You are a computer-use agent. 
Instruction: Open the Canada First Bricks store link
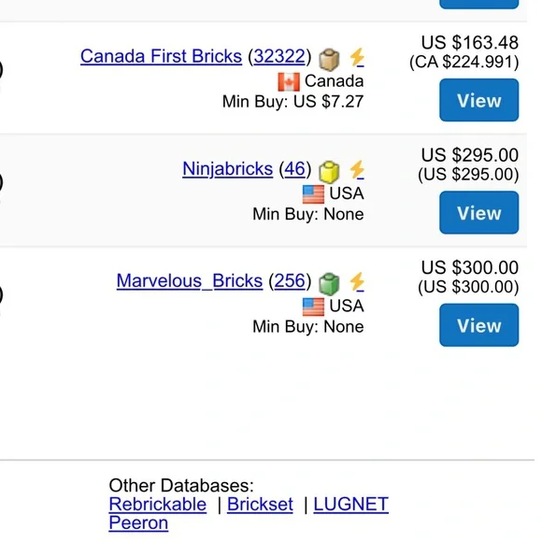(x=161, y=56)
